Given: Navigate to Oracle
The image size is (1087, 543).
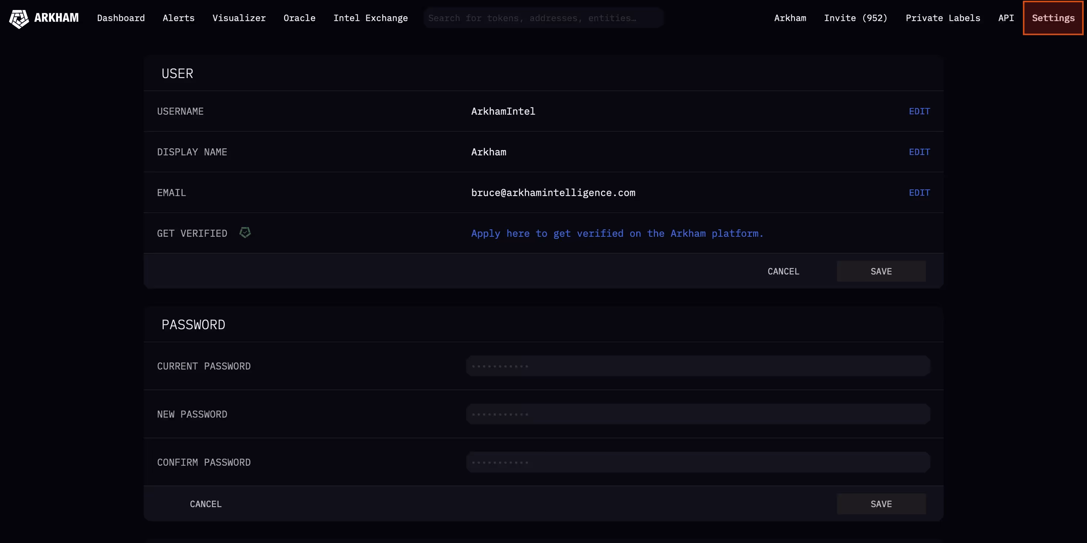Looking at the screenshot, I should [299, 18].
